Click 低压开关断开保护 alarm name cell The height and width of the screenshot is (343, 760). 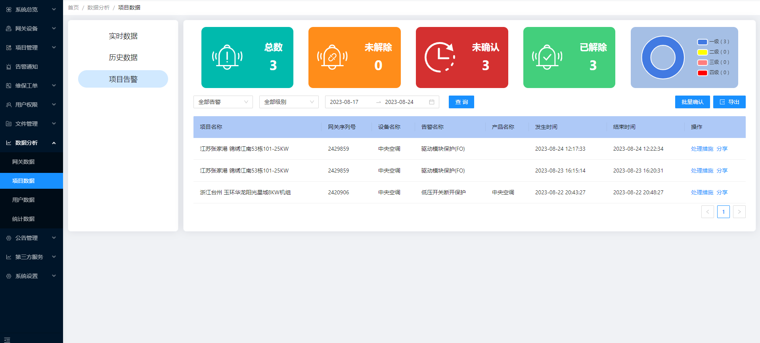point(443,192)
